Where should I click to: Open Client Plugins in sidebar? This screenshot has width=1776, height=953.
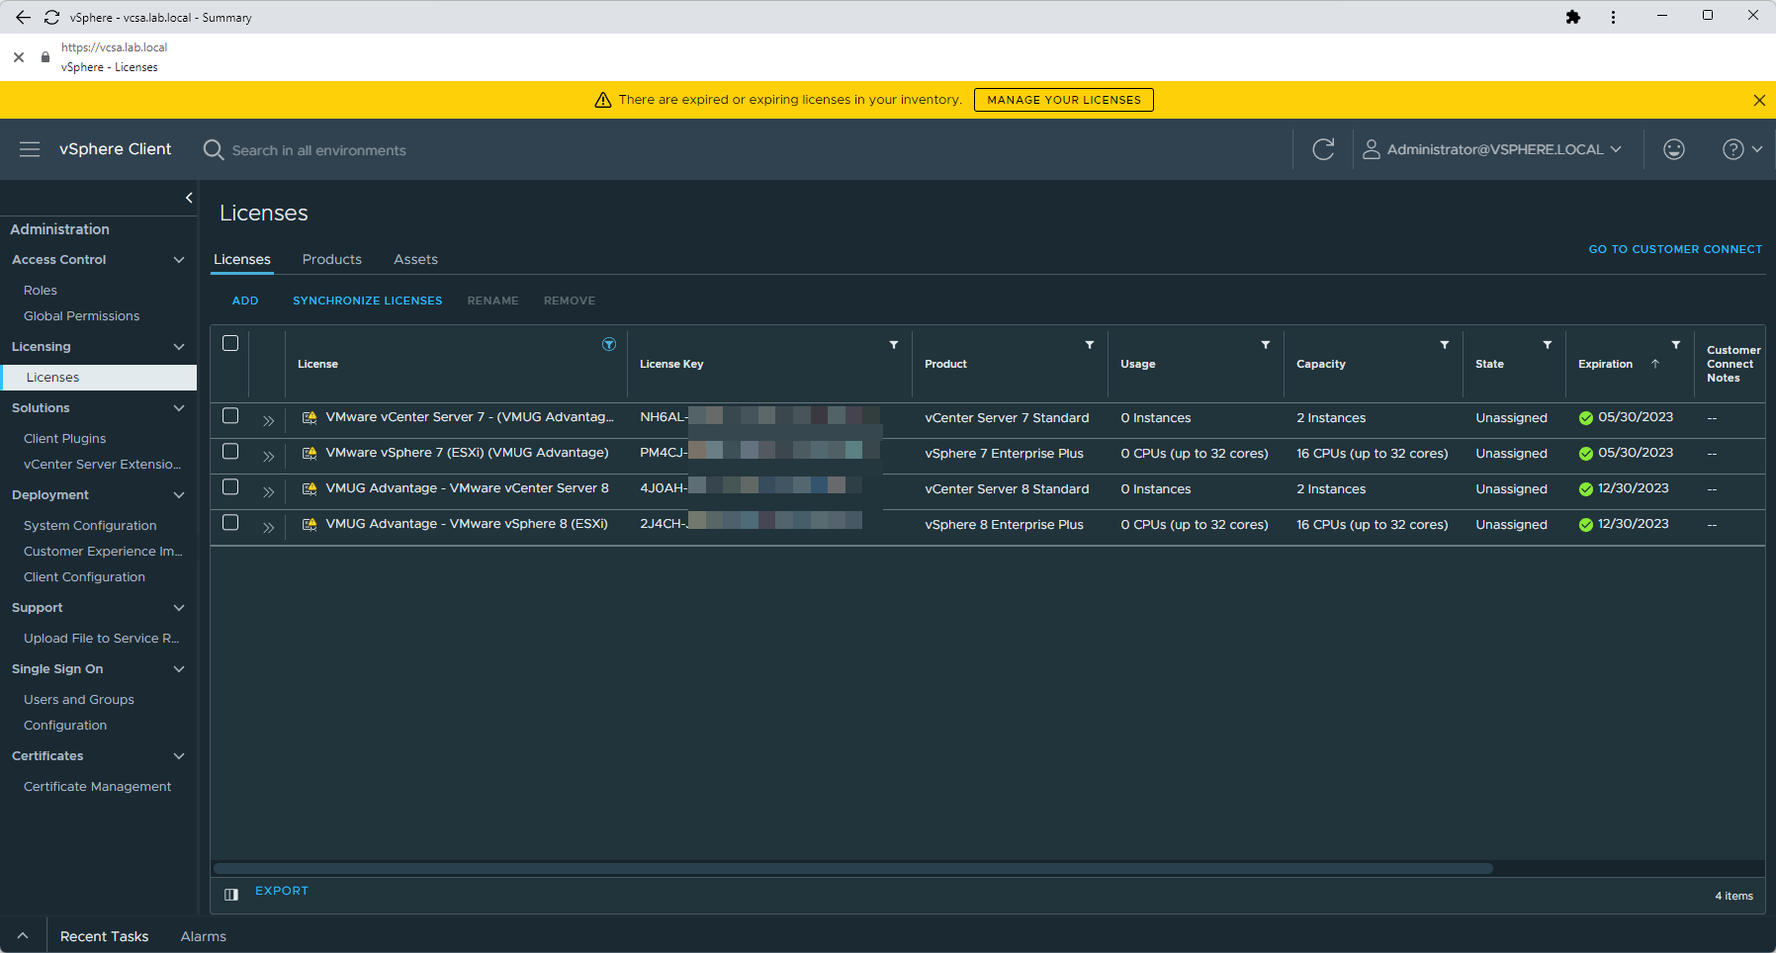(65, 439)
